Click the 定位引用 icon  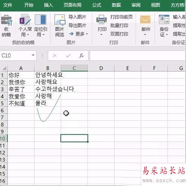(x=41, y=20)
